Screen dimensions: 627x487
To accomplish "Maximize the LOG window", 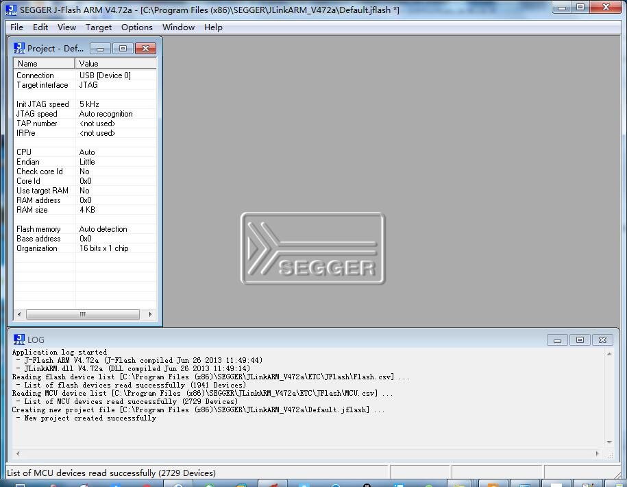I will pos(580,340).
